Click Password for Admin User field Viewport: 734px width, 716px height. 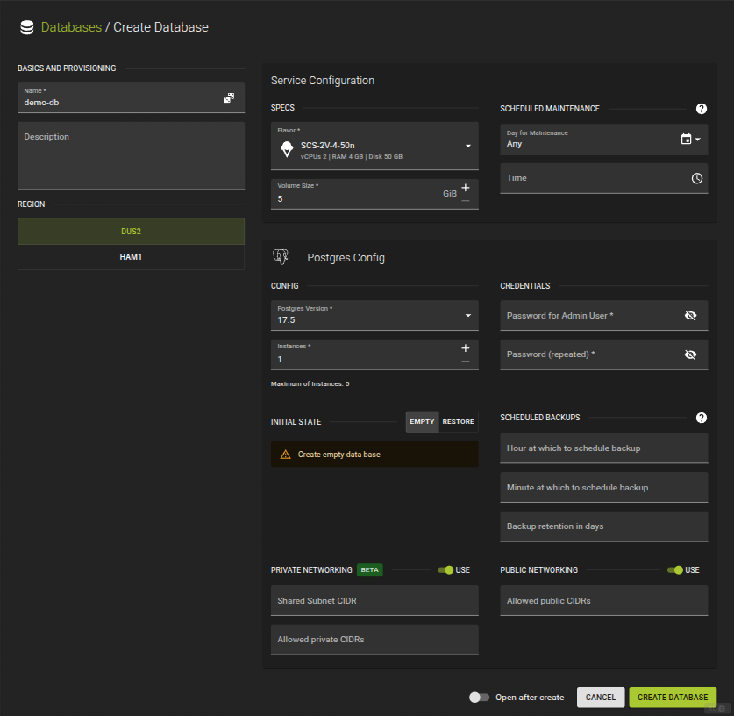(x=604, y=316)
